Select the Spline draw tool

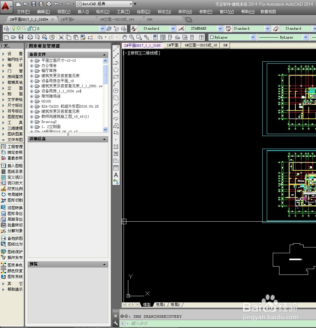[116, 104]
